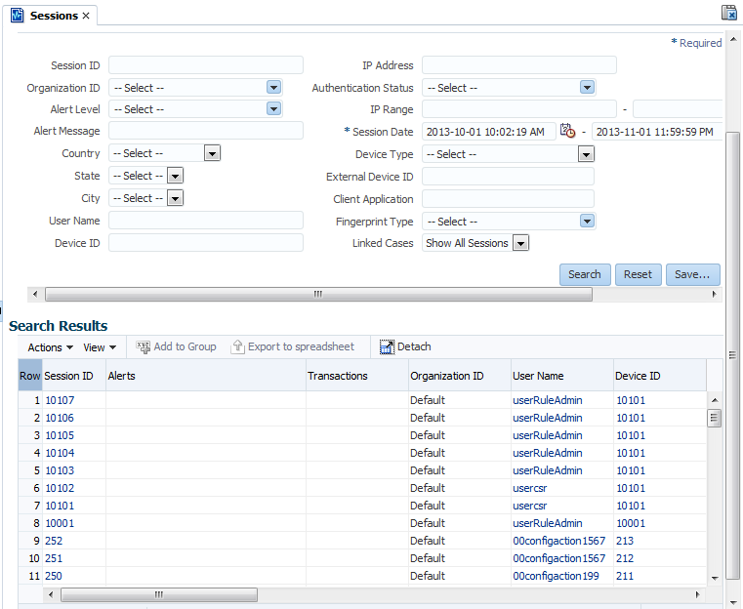Click results table scroll right arrow

pos(697,594)
